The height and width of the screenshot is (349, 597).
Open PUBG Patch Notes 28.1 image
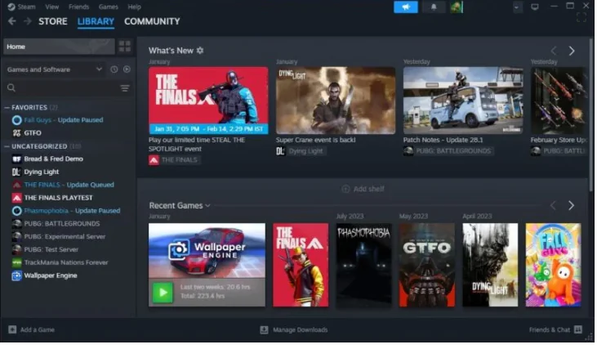tap(463, 101)
